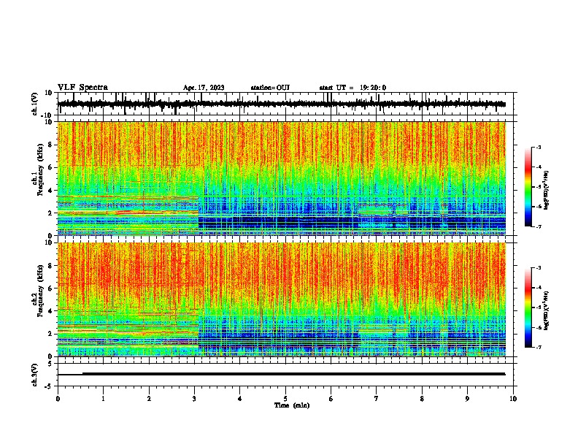Select the date text "Apr. 17, 2023"
Viewport: 578px width, 447px height.
[x=204, y=88]
